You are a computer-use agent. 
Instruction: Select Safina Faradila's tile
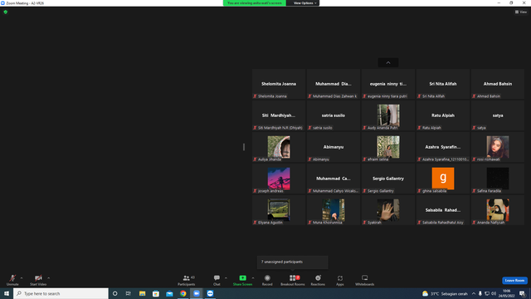click(498, 179)
